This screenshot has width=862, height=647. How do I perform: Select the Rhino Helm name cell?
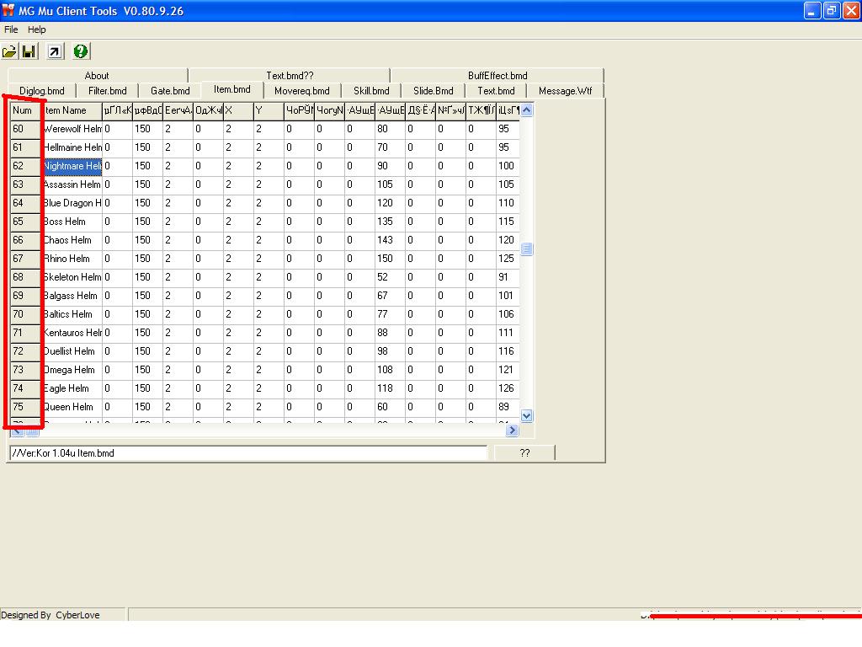click(72, 259)
